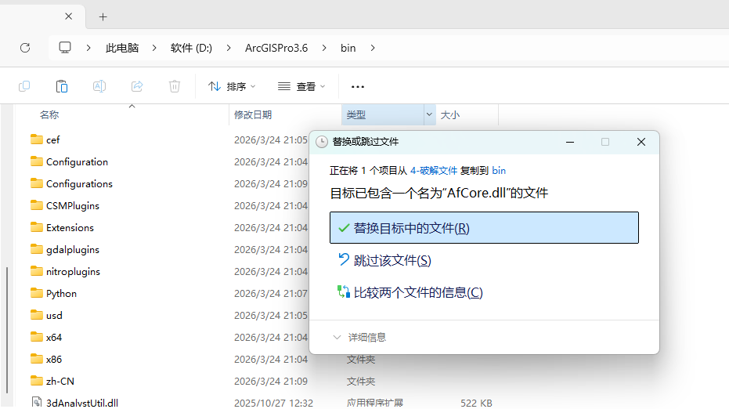Viewport: 729px width, 409px height.
Task: Click the bin destination link in the dialog
Action: click(x=499, y=170)
